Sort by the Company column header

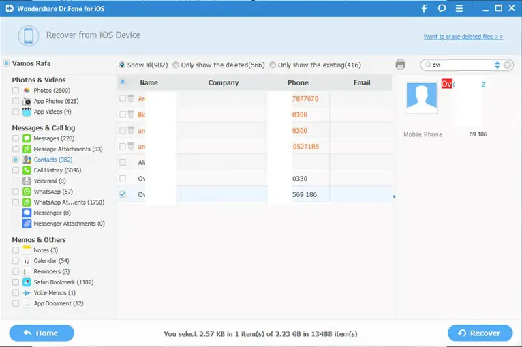coord(224,82)
